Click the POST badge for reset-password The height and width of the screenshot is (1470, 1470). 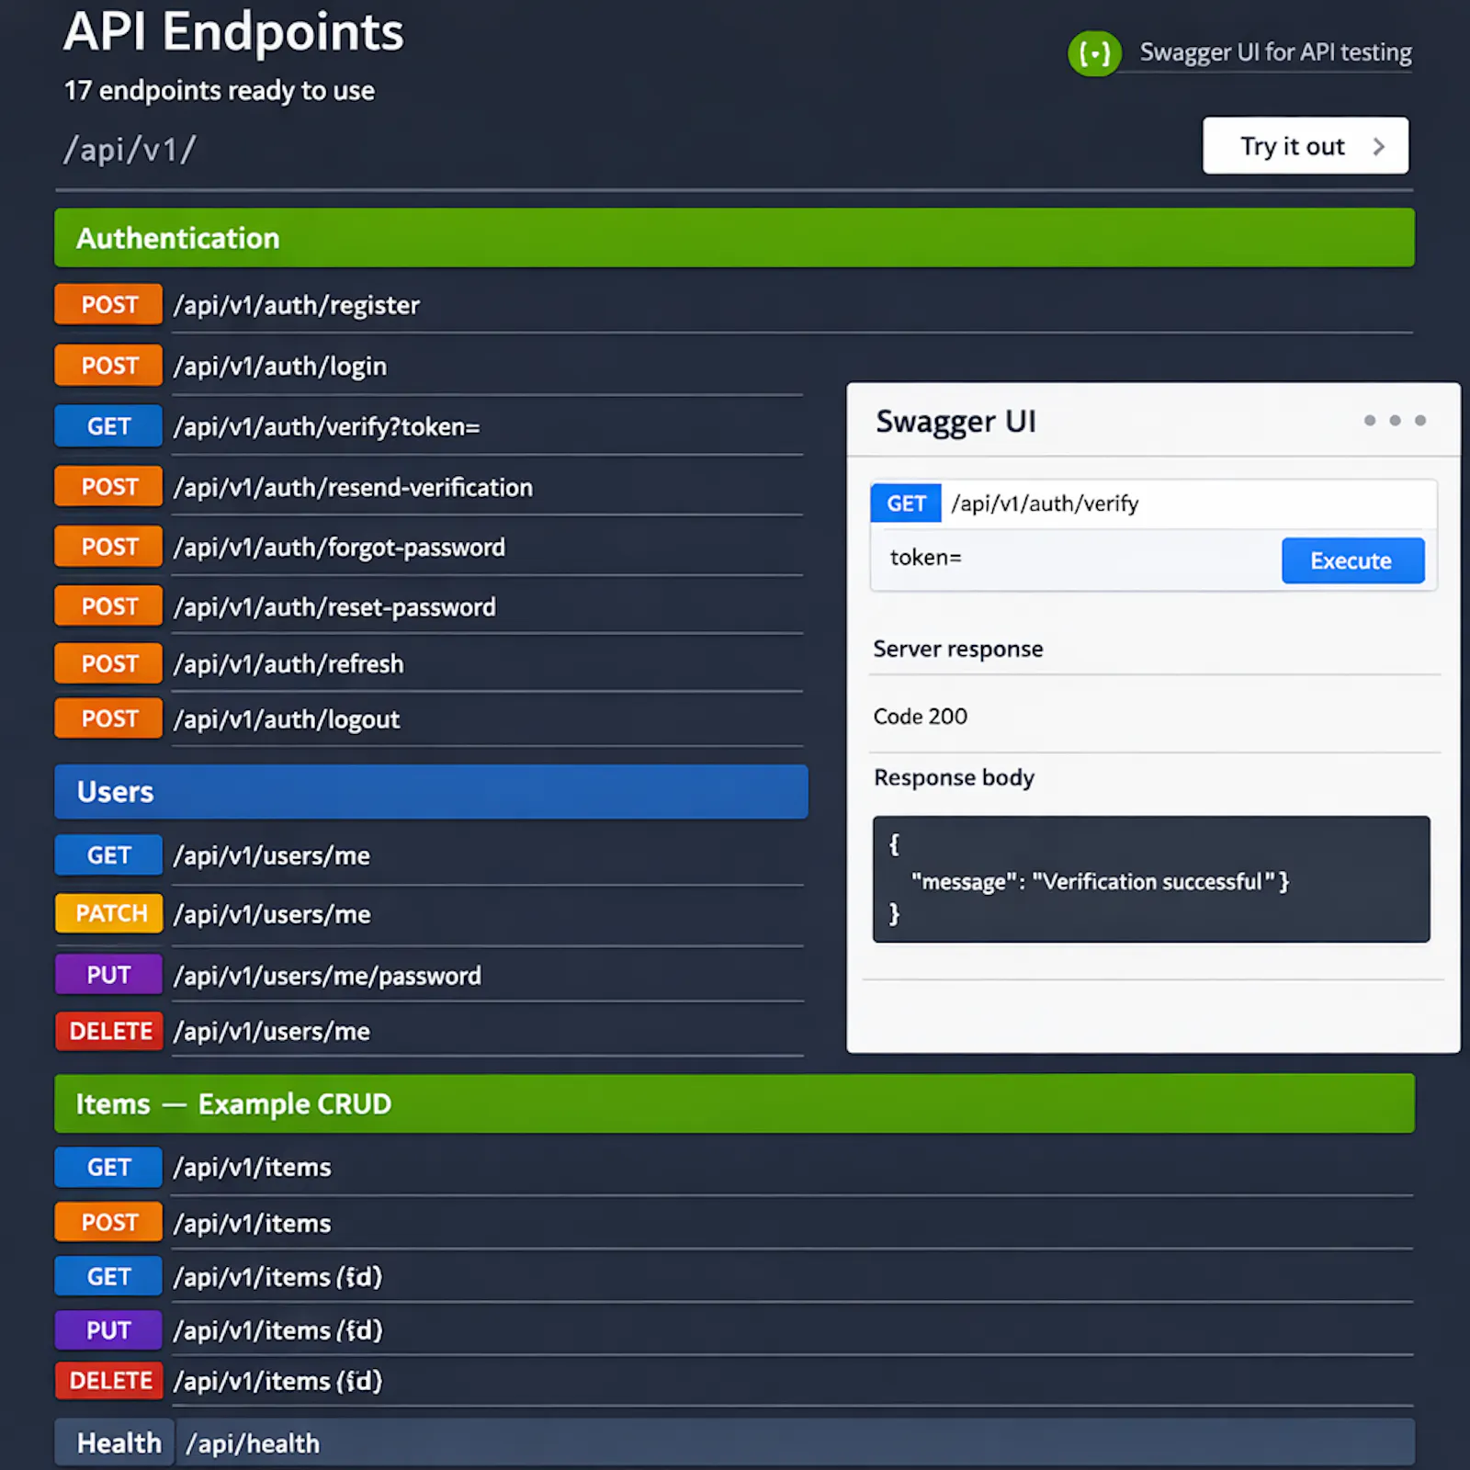tap(108, 606)
